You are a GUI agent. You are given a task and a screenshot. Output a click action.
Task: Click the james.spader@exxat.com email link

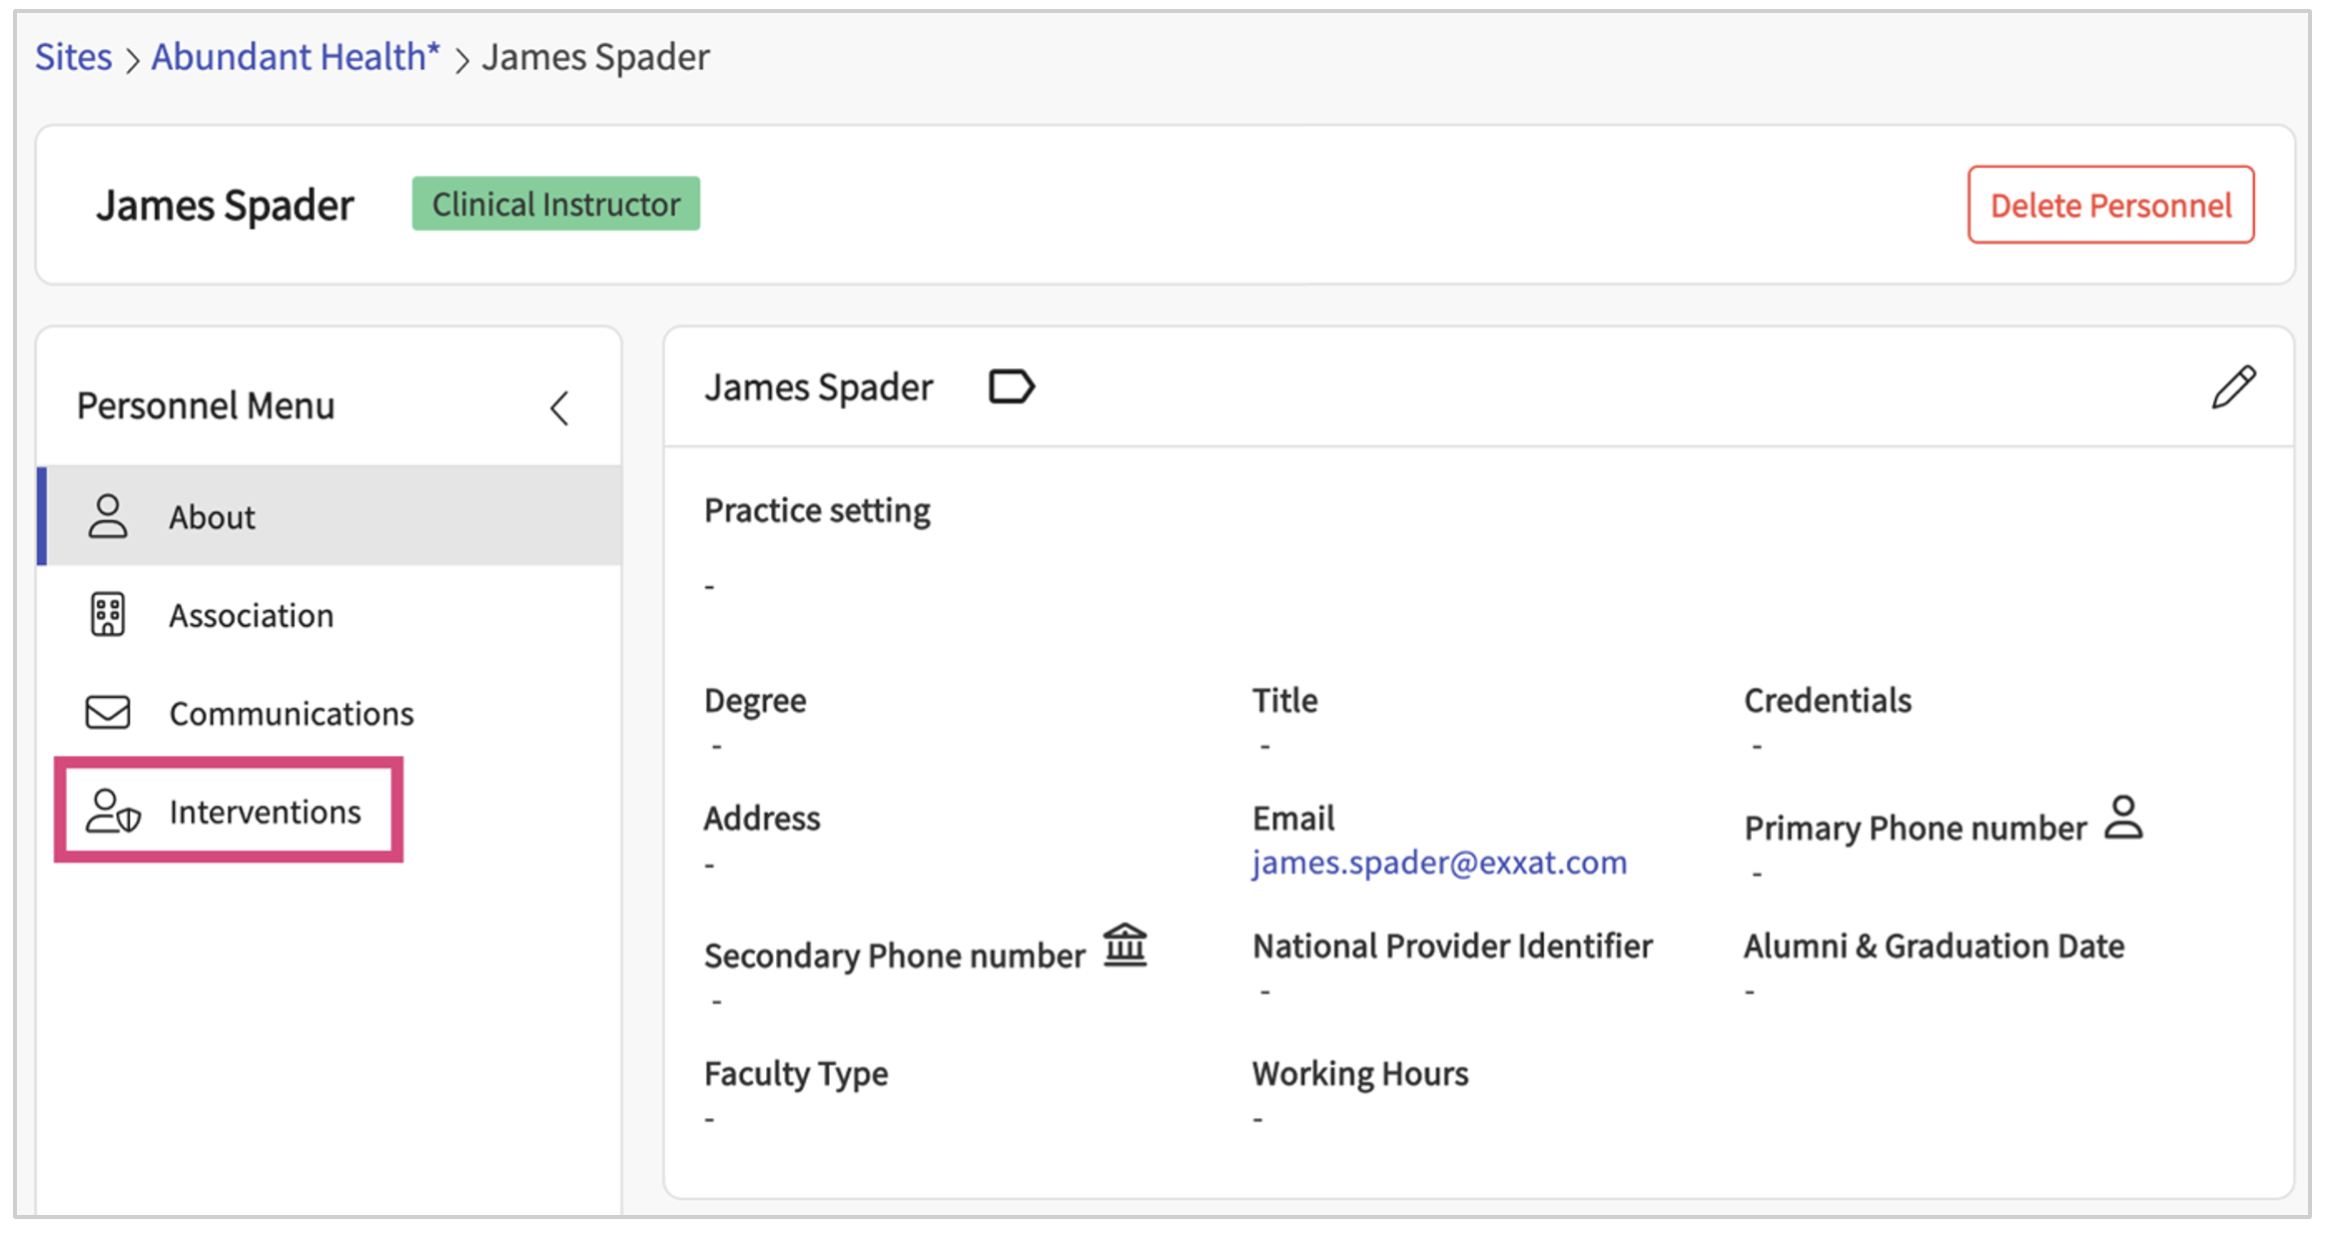tap(1439, 862)
